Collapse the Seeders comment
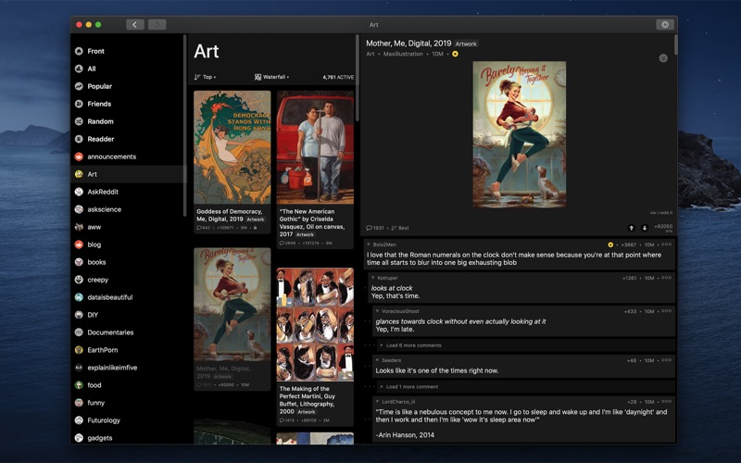The width and height of the screenshot is (741, 463). point(377,360)
